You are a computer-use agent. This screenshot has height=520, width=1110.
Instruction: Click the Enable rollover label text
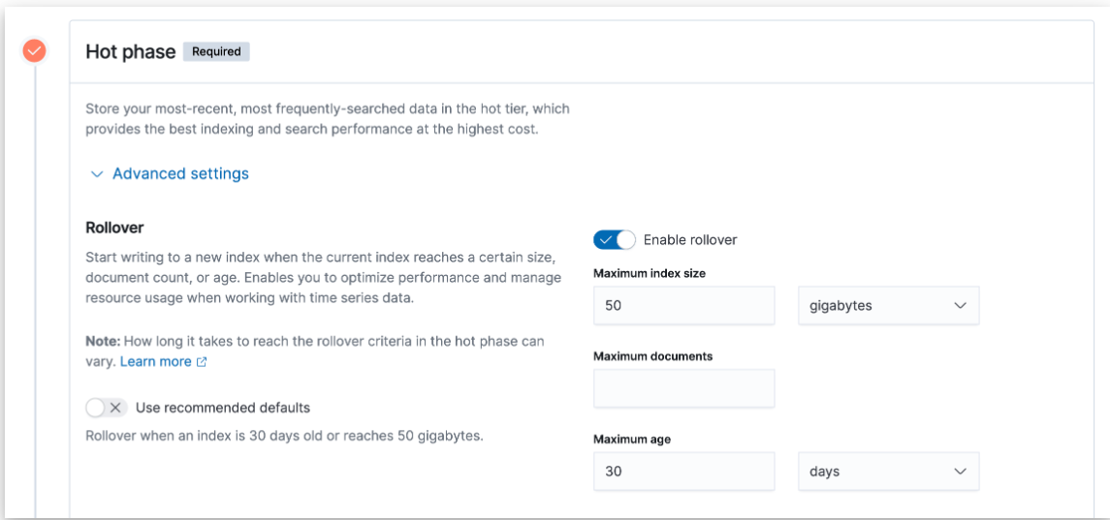[x=690, y=240]
